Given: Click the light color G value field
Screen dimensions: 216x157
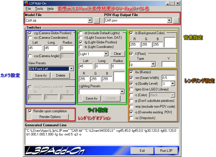Looking at the screenshot, I should pos(95,79).
